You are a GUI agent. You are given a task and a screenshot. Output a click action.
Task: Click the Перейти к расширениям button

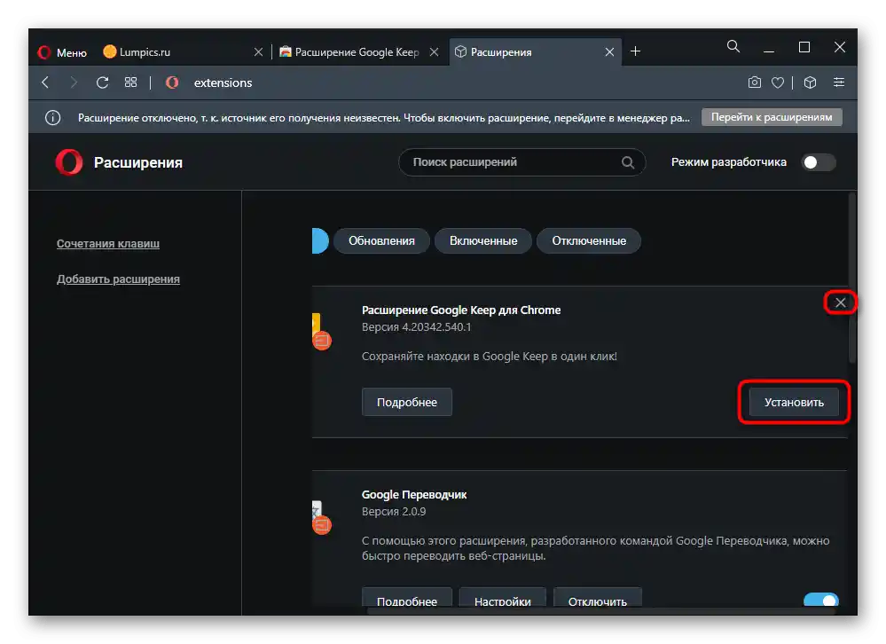(772, 117)
